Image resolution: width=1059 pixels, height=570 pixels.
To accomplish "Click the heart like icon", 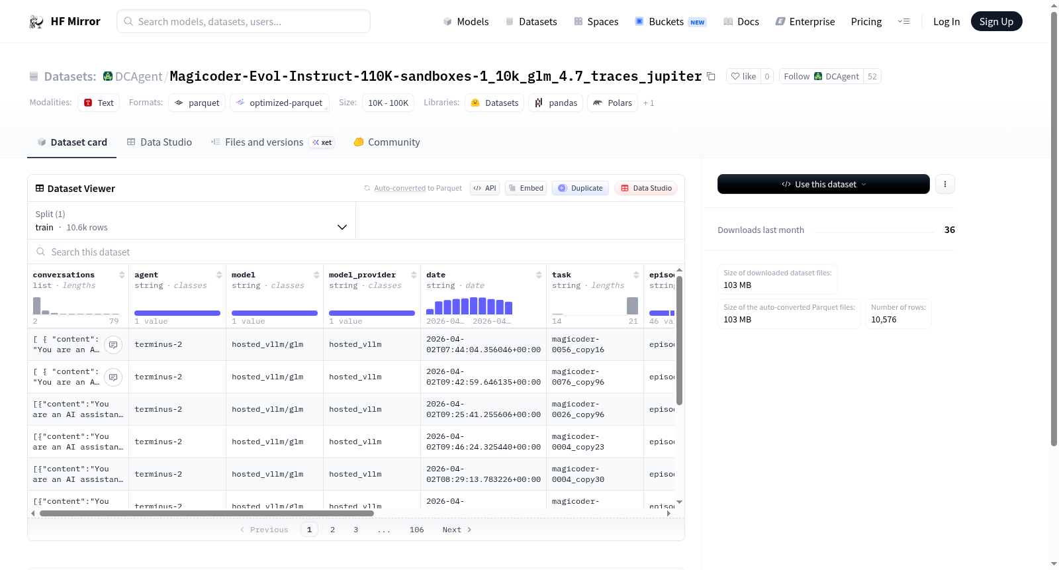I will [x=735, y=76].
